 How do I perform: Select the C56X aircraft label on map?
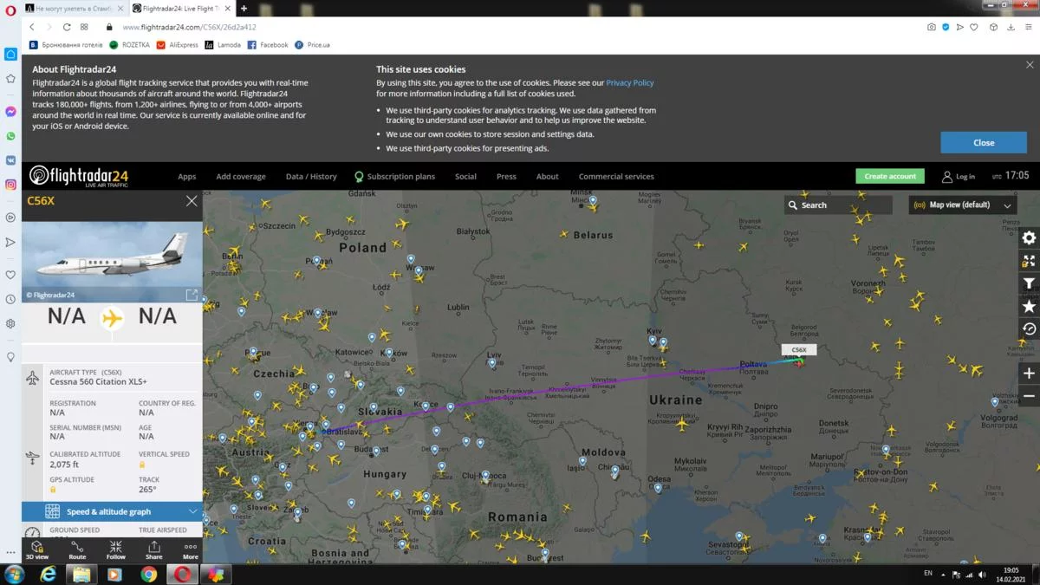tap(799, 350)
